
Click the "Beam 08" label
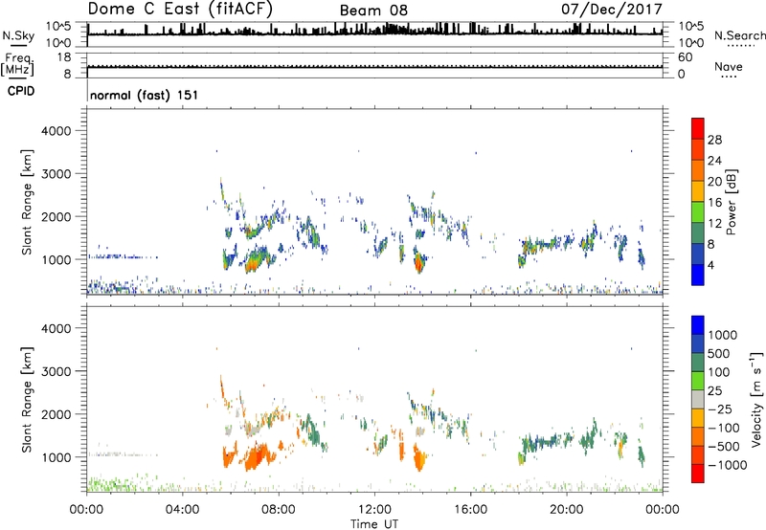tap(373, 11)
